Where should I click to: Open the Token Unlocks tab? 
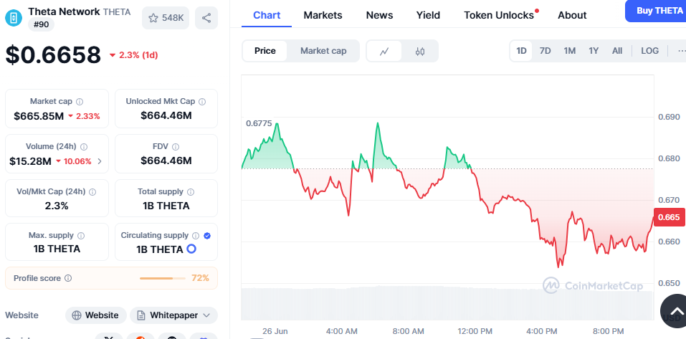point(499,15)
